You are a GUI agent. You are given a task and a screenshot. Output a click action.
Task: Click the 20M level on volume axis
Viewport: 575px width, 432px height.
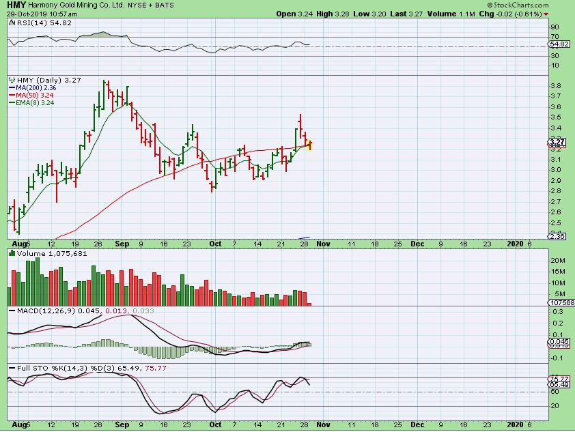click(x=557, y=261)
